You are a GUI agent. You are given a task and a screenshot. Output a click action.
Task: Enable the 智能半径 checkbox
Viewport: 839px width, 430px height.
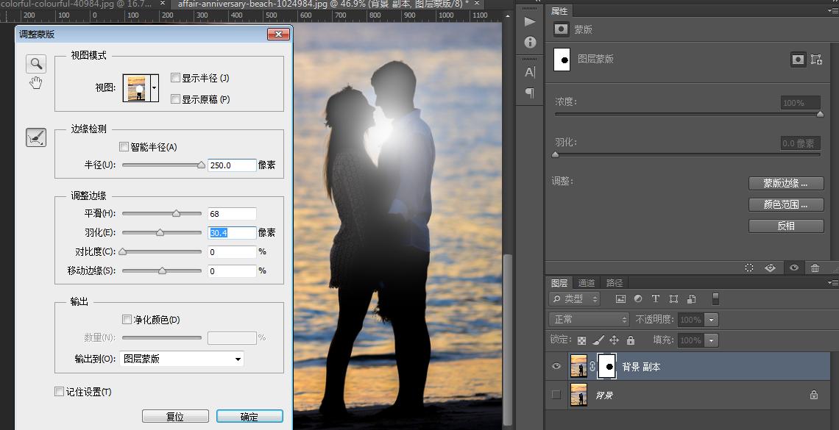124,147
